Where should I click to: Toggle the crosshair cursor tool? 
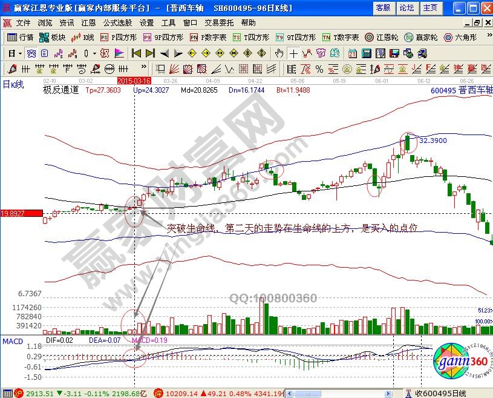pyautogui.click(x=293, y=53)
